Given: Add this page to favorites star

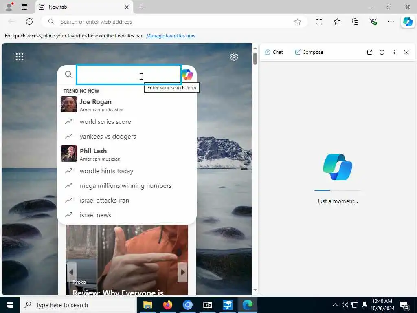Looking at the screenshot, I should click(x=298, y=22).
